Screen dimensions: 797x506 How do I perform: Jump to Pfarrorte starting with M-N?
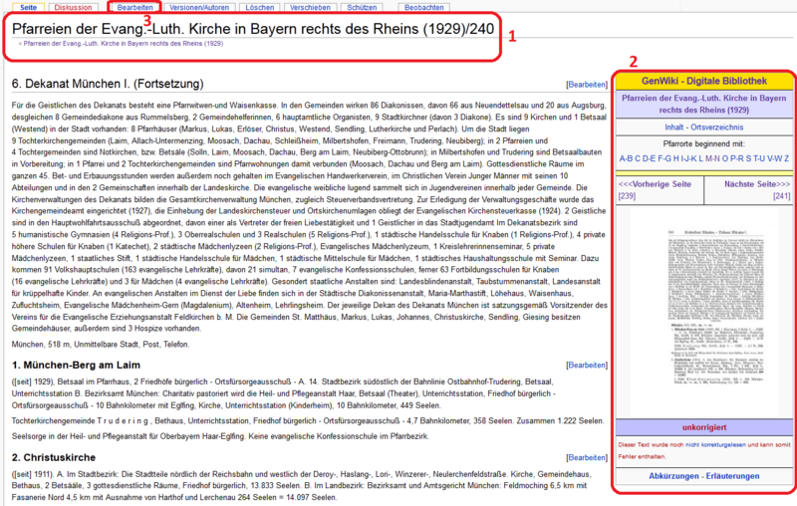pos(712,157)
